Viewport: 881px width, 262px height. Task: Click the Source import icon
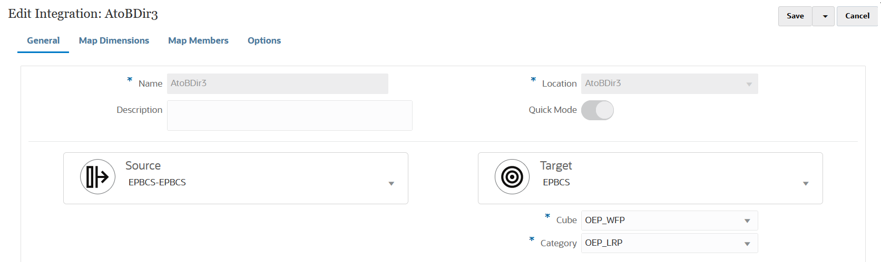[x=97, y=177]
